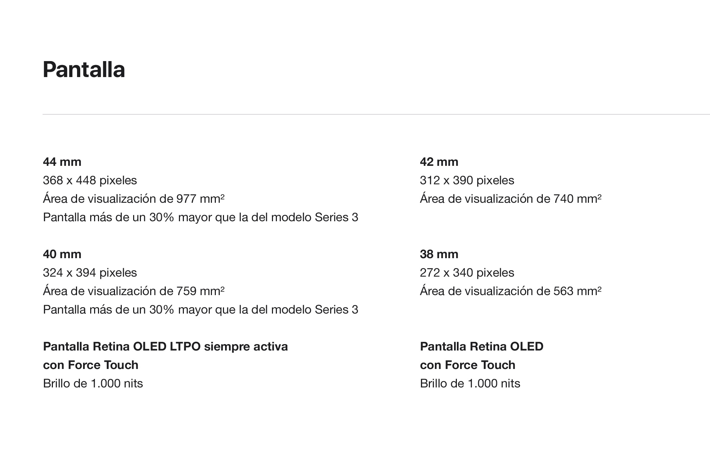
Task: Click the 368 x 448 pixeles text
Action: [x=90, y=180]
